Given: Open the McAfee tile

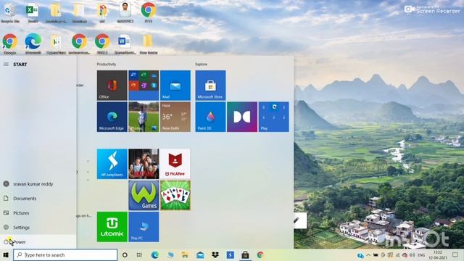Looking at the screenshot, I should tap(175, 164).
